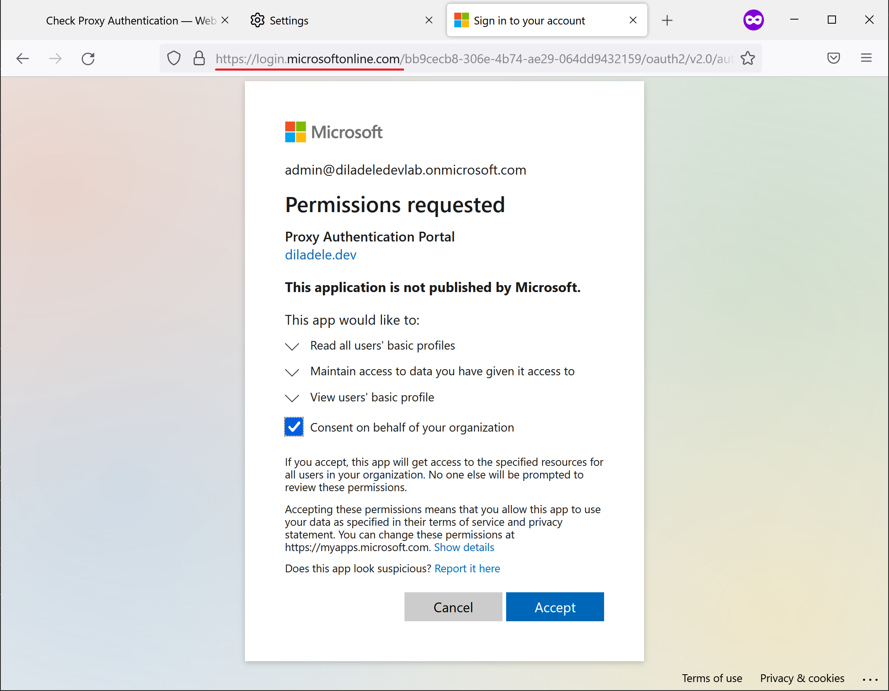The width and height of the screenshot is (889, 691).
Task: Open the three-dots footer more options
Action: (x=870, y=679)
